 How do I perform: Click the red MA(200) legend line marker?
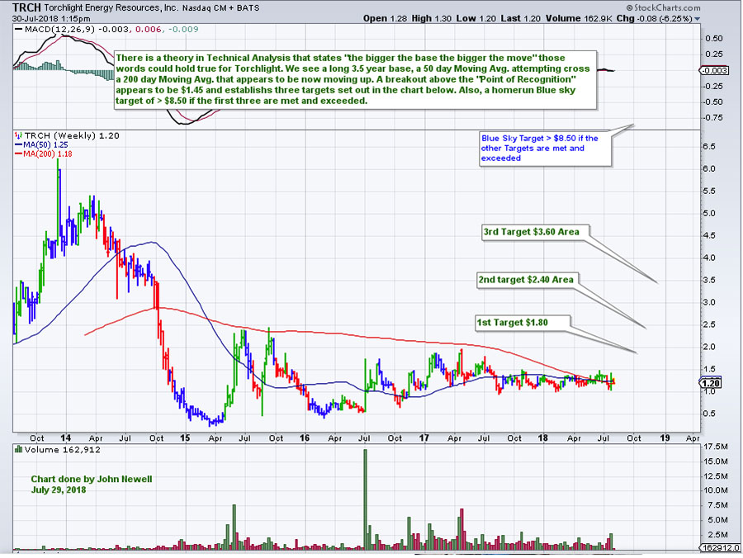tap(8, 153)
